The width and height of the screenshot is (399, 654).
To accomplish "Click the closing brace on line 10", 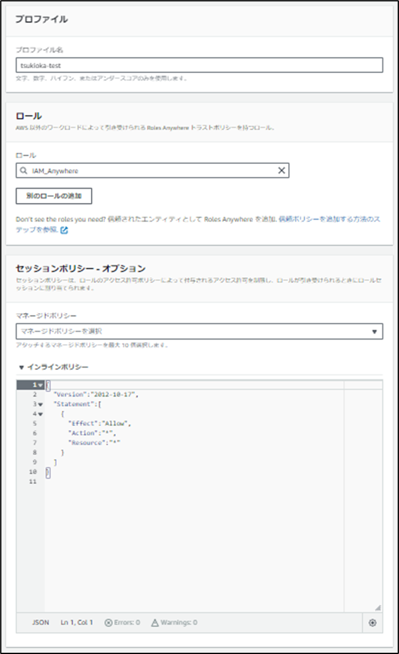I will [48, 472].
